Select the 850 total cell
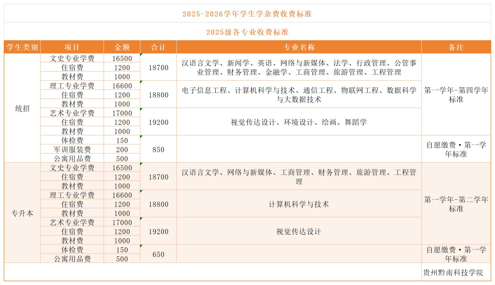 click(158, 149)
